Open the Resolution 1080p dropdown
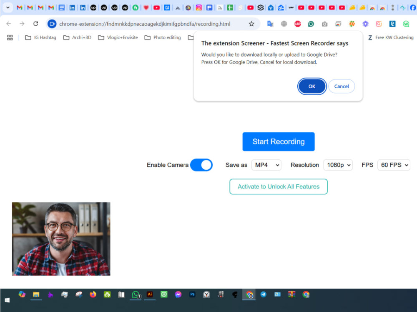This screenshot has height=312, width=417. [338, 165]
